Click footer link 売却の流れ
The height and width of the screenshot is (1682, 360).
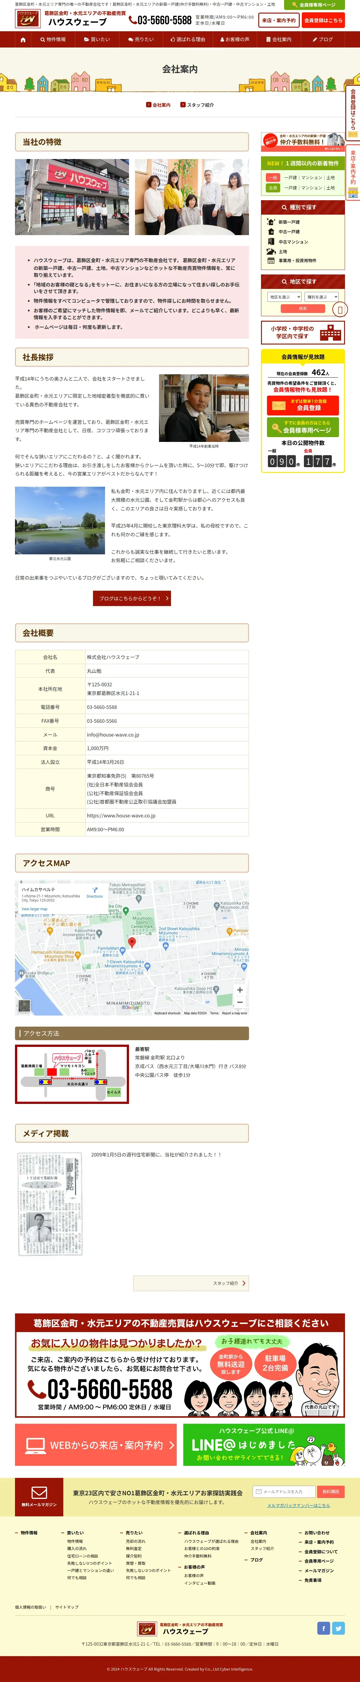point(136,1542)
